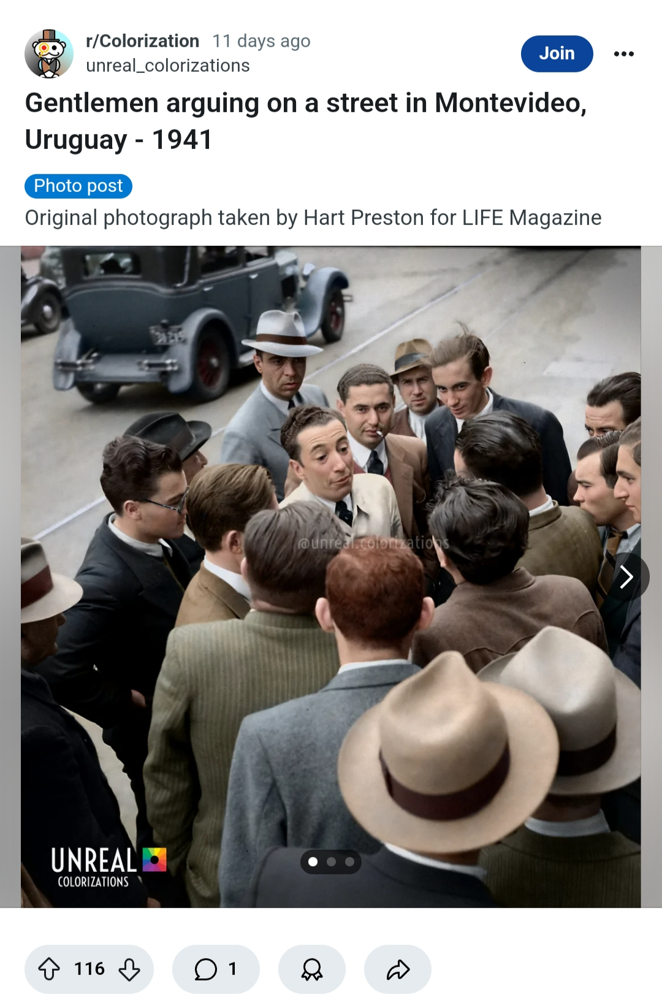The width and height of the screenshot is (662, 1005).
Task: Give an award with the ribbon icon
Action: 312,969
